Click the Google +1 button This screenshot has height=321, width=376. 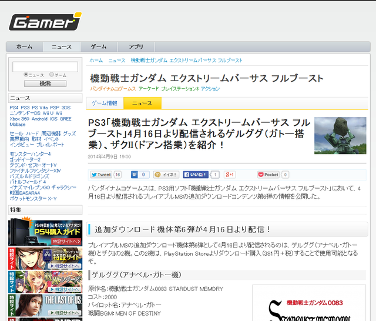coord(230,175)
